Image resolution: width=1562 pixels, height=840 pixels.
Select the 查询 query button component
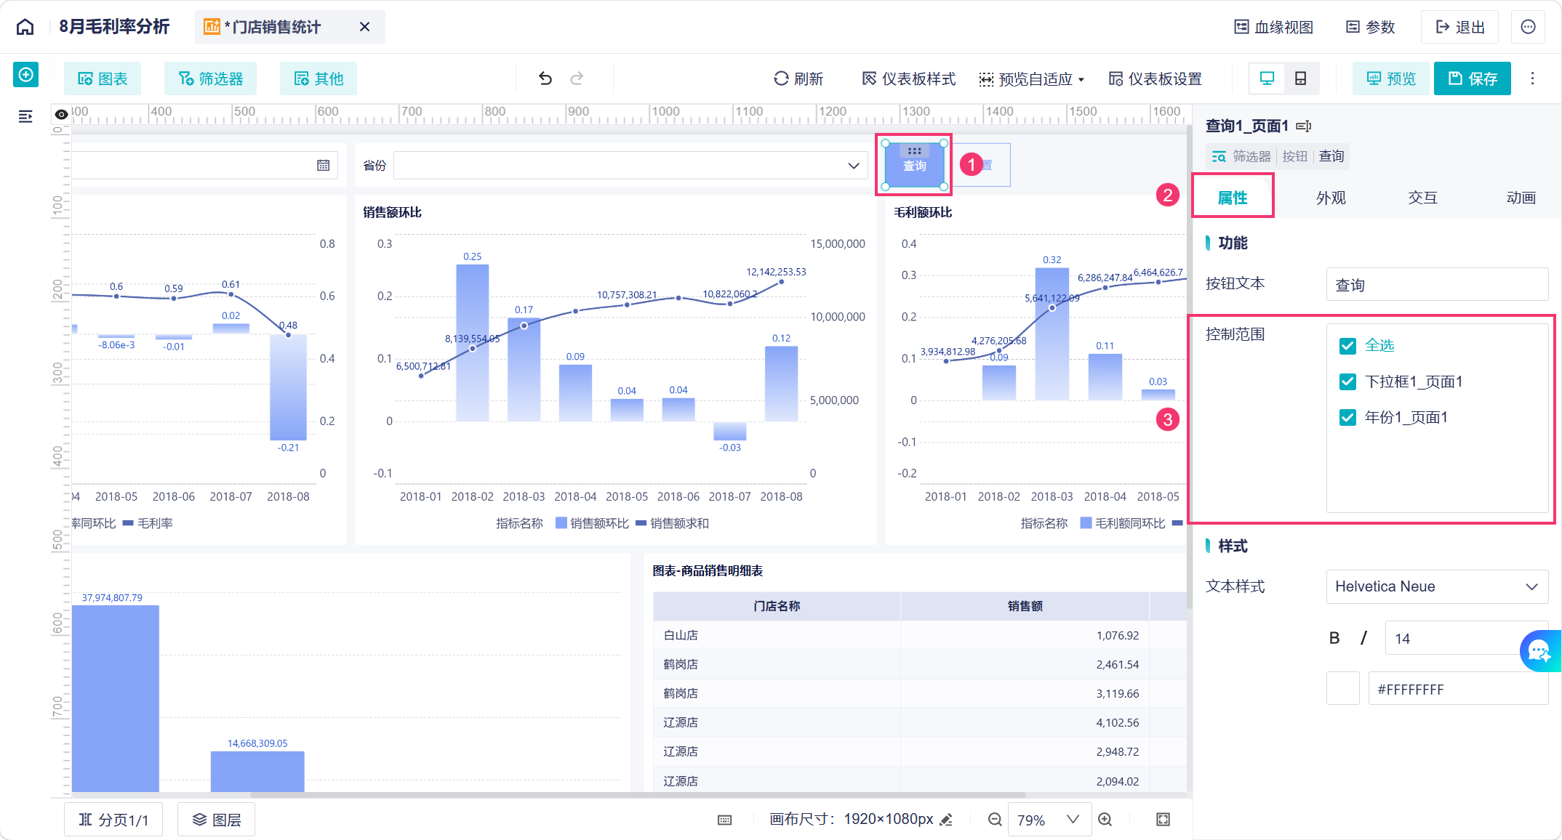(x=914, y=166)
